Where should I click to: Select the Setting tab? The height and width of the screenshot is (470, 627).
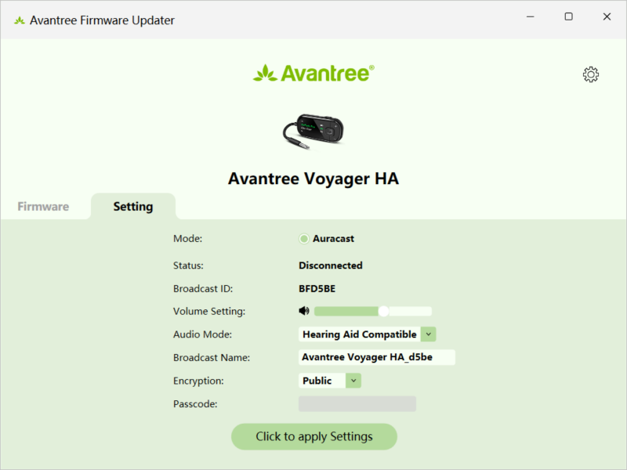133,207
